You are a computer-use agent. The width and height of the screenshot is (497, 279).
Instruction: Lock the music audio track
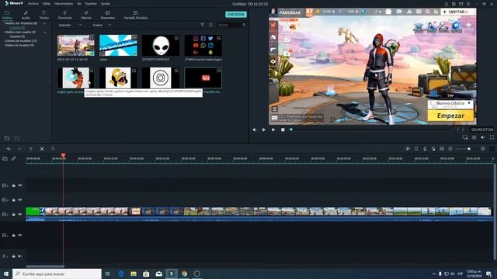pyautogui.click(x=14, y=257)
